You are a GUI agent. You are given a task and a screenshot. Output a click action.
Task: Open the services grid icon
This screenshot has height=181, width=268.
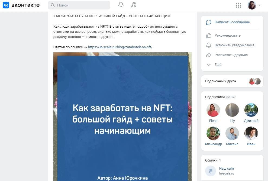coord(238,5)
